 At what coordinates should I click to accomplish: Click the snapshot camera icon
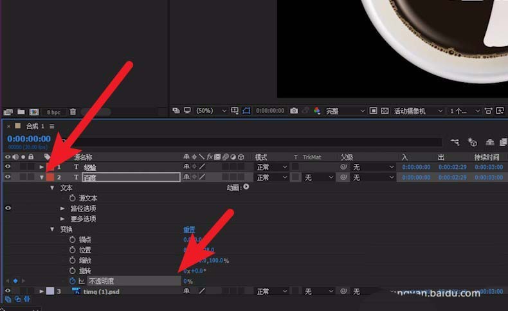coord(294,111)
